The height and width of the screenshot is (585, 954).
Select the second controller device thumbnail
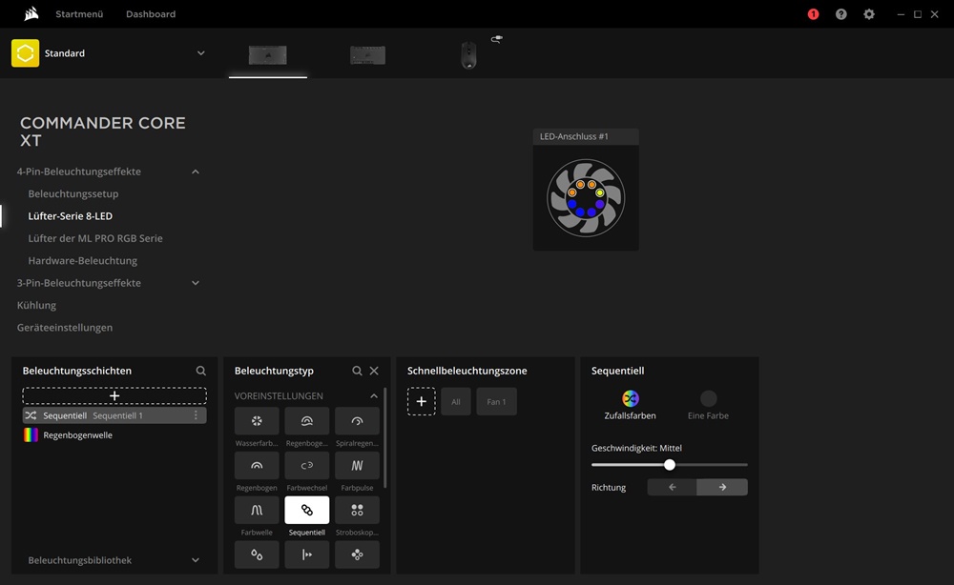(367, 55)
